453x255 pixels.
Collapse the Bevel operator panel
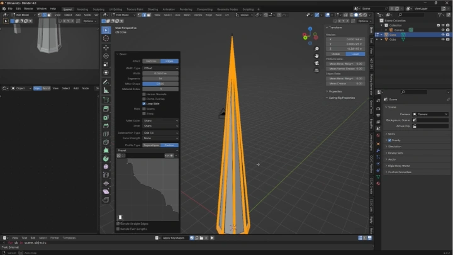(117, 54)
